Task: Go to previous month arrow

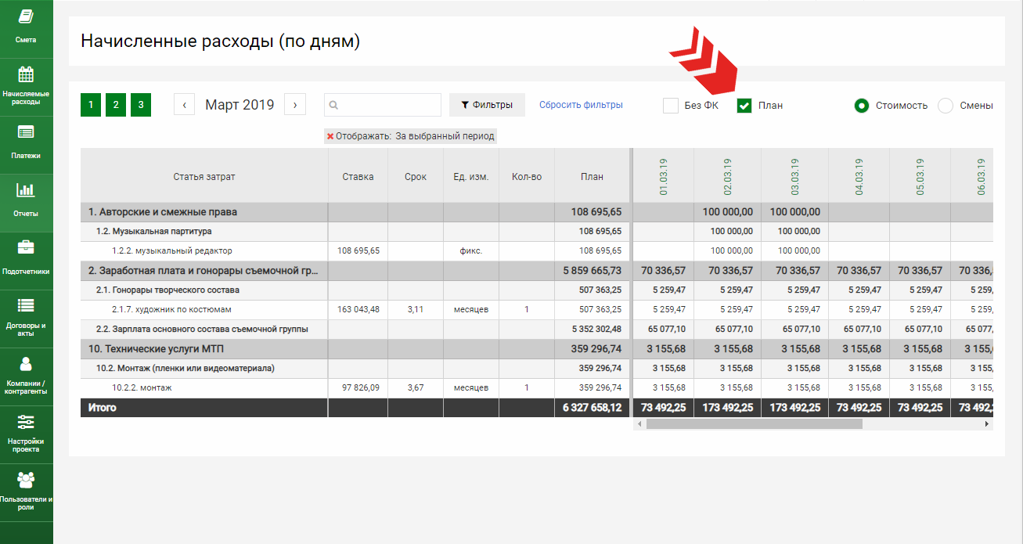Action: point(184,105)
